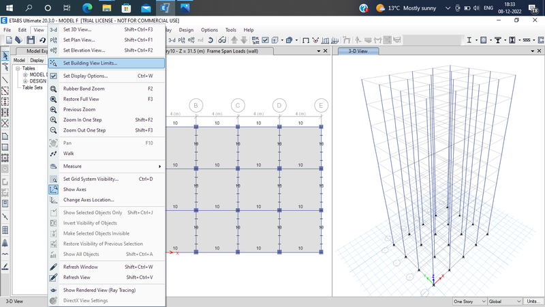Select the draw beam line tool
This screenshot has height=307, width=545.
(x=5, y=80)
